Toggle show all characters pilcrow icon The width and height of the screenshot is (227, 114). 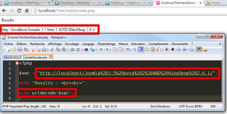[x=134, y=50]
